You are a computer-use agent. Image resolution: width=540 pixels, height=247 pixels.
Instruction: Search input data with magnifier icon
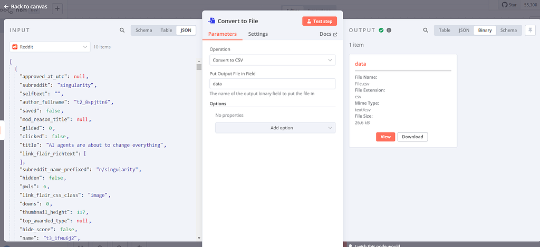tap(122, 30)
